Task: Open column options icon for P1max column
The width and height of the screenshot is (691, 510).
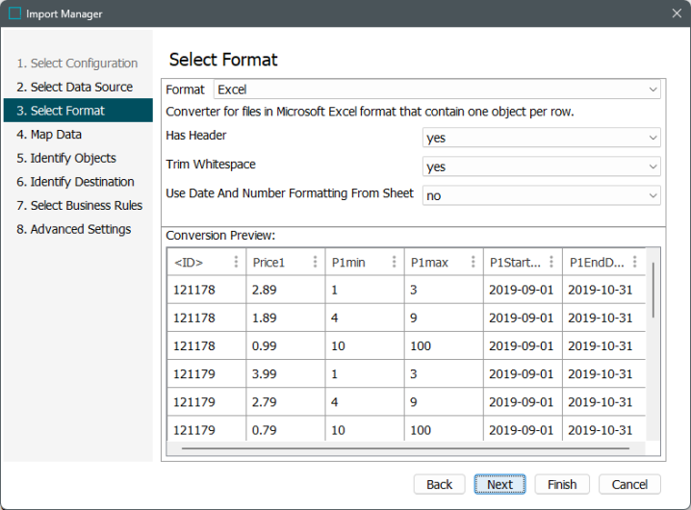Action: [x=473, y=262]
